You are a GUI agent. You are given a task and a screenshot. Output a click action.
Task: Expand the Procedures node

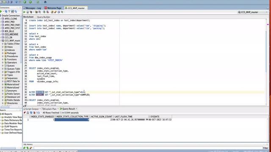click(x=3, y=56)
